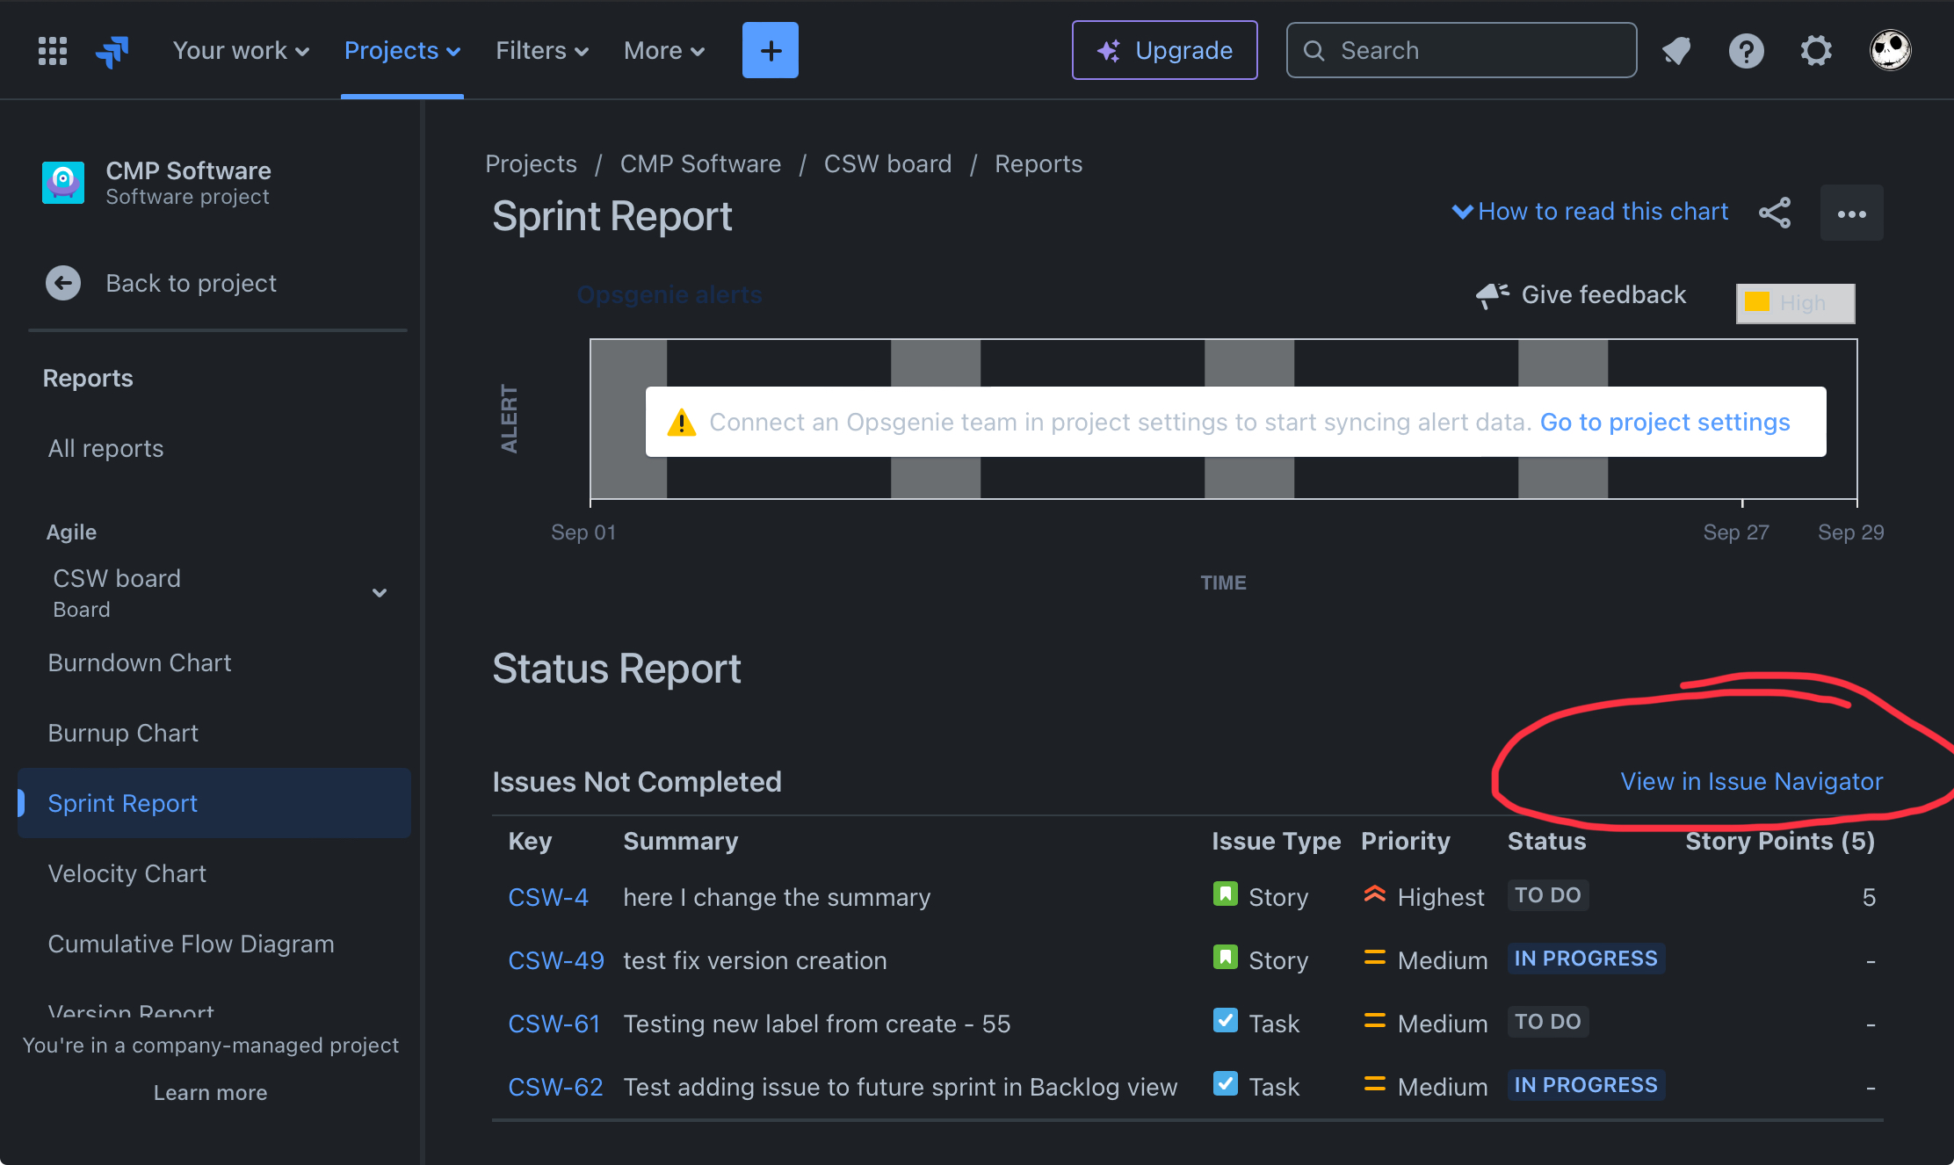This screenshot has height=1165, width=1954.
Task: Expand the Projects dropdown
Action: [x=402, y=50]
